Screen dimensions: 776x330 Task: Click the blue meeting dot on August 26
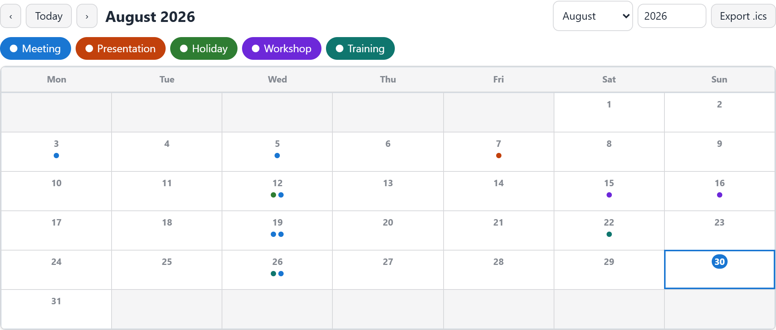(x=281, y=274)
